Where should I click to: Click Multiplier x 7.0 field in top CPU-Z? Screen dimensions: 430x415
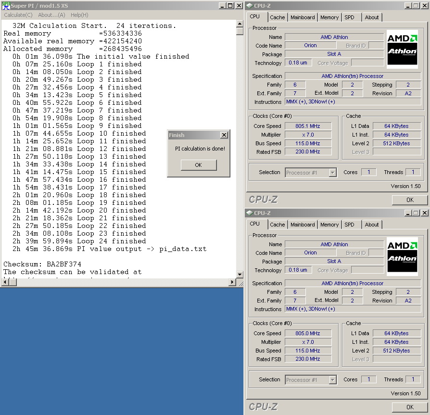pyautogui.click(x=308, y=135)
